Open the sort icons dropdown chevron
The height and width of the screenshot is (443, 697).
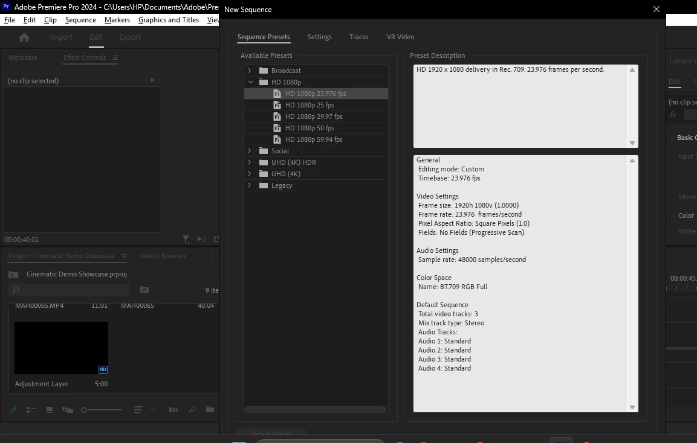(152, 410)
